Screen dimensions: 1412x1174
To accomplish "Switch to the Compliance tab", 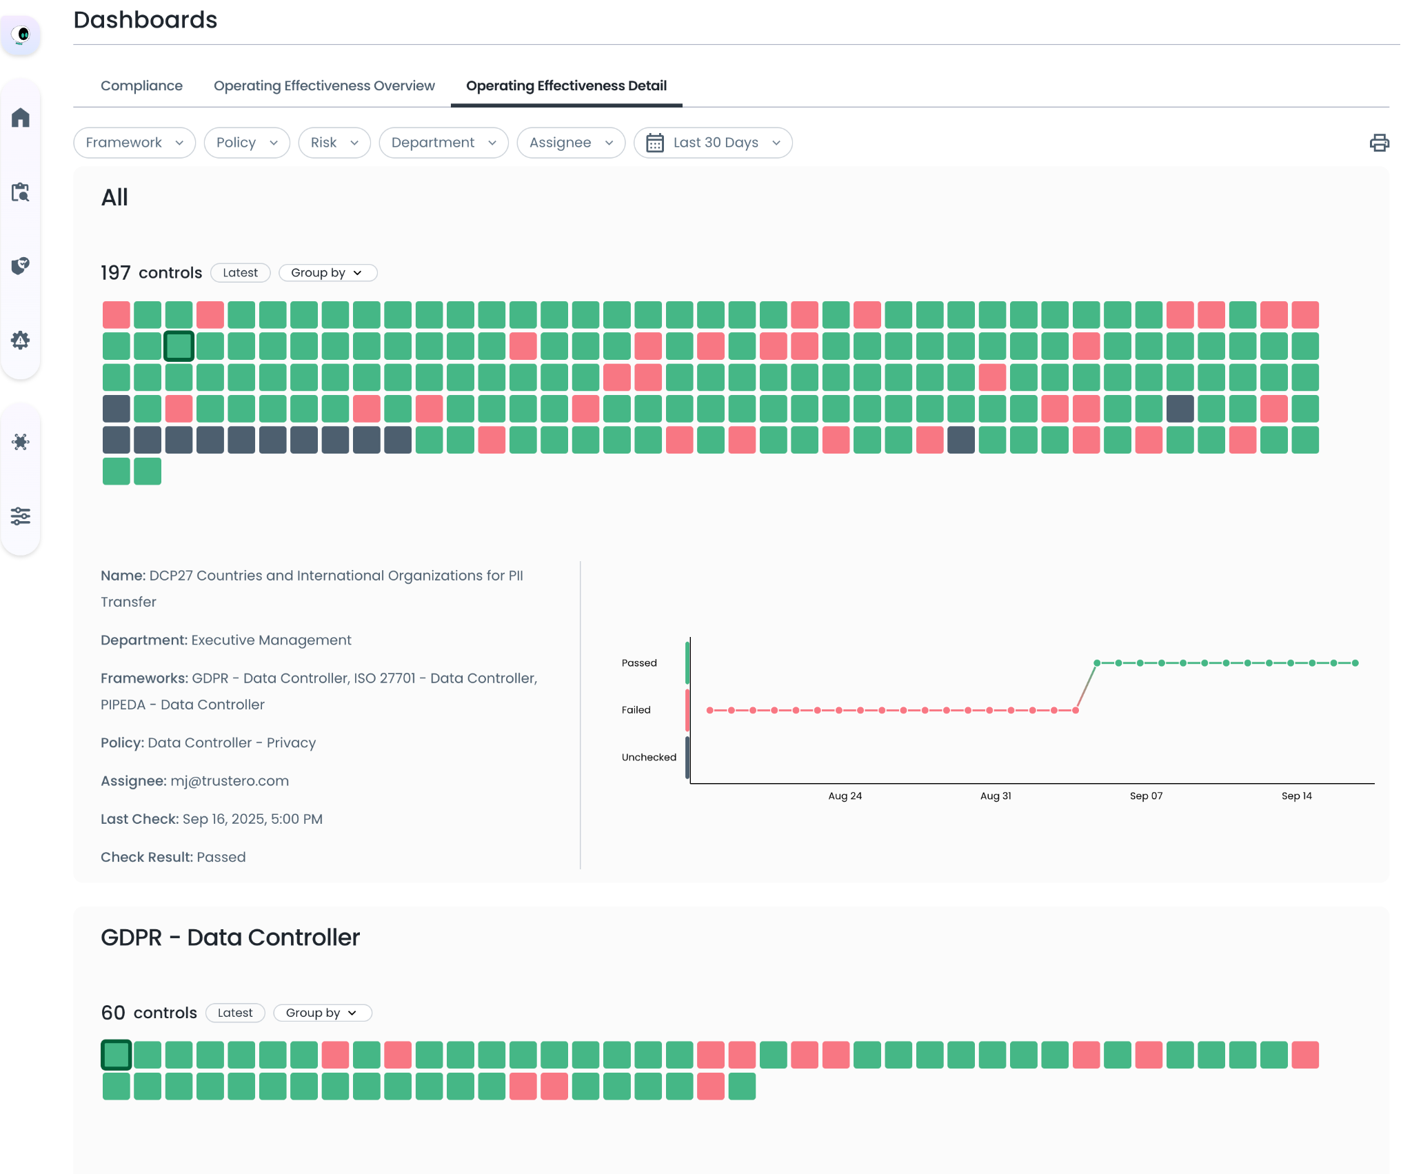I will [x=141, y=86].
